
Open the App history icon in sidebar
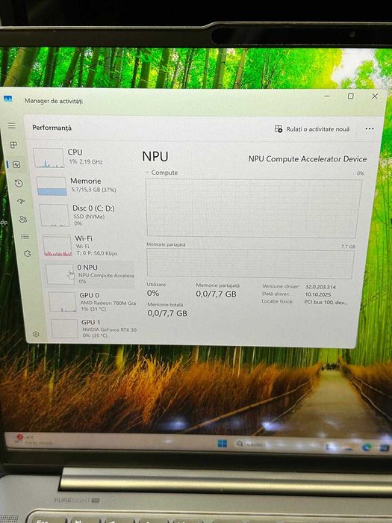(19, 183)
